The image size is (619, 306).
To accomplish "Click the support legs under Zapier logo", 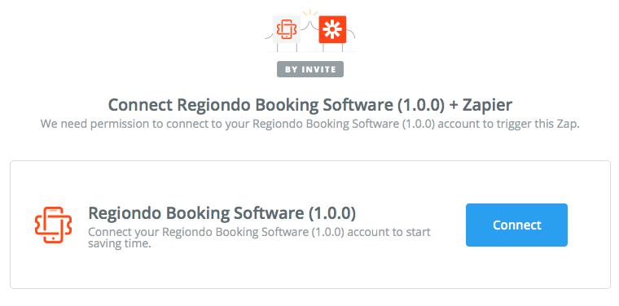I will pyautogui.click(x=332, y=47).
